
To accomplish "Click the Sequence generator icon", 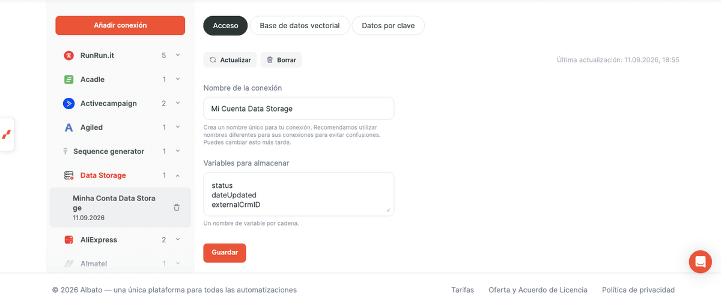I will (65, 151).
